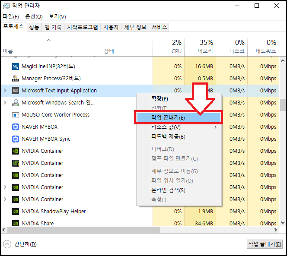Open the 리소스 값(V) submenu arrow
287x256 pixels.
[215, 127]
